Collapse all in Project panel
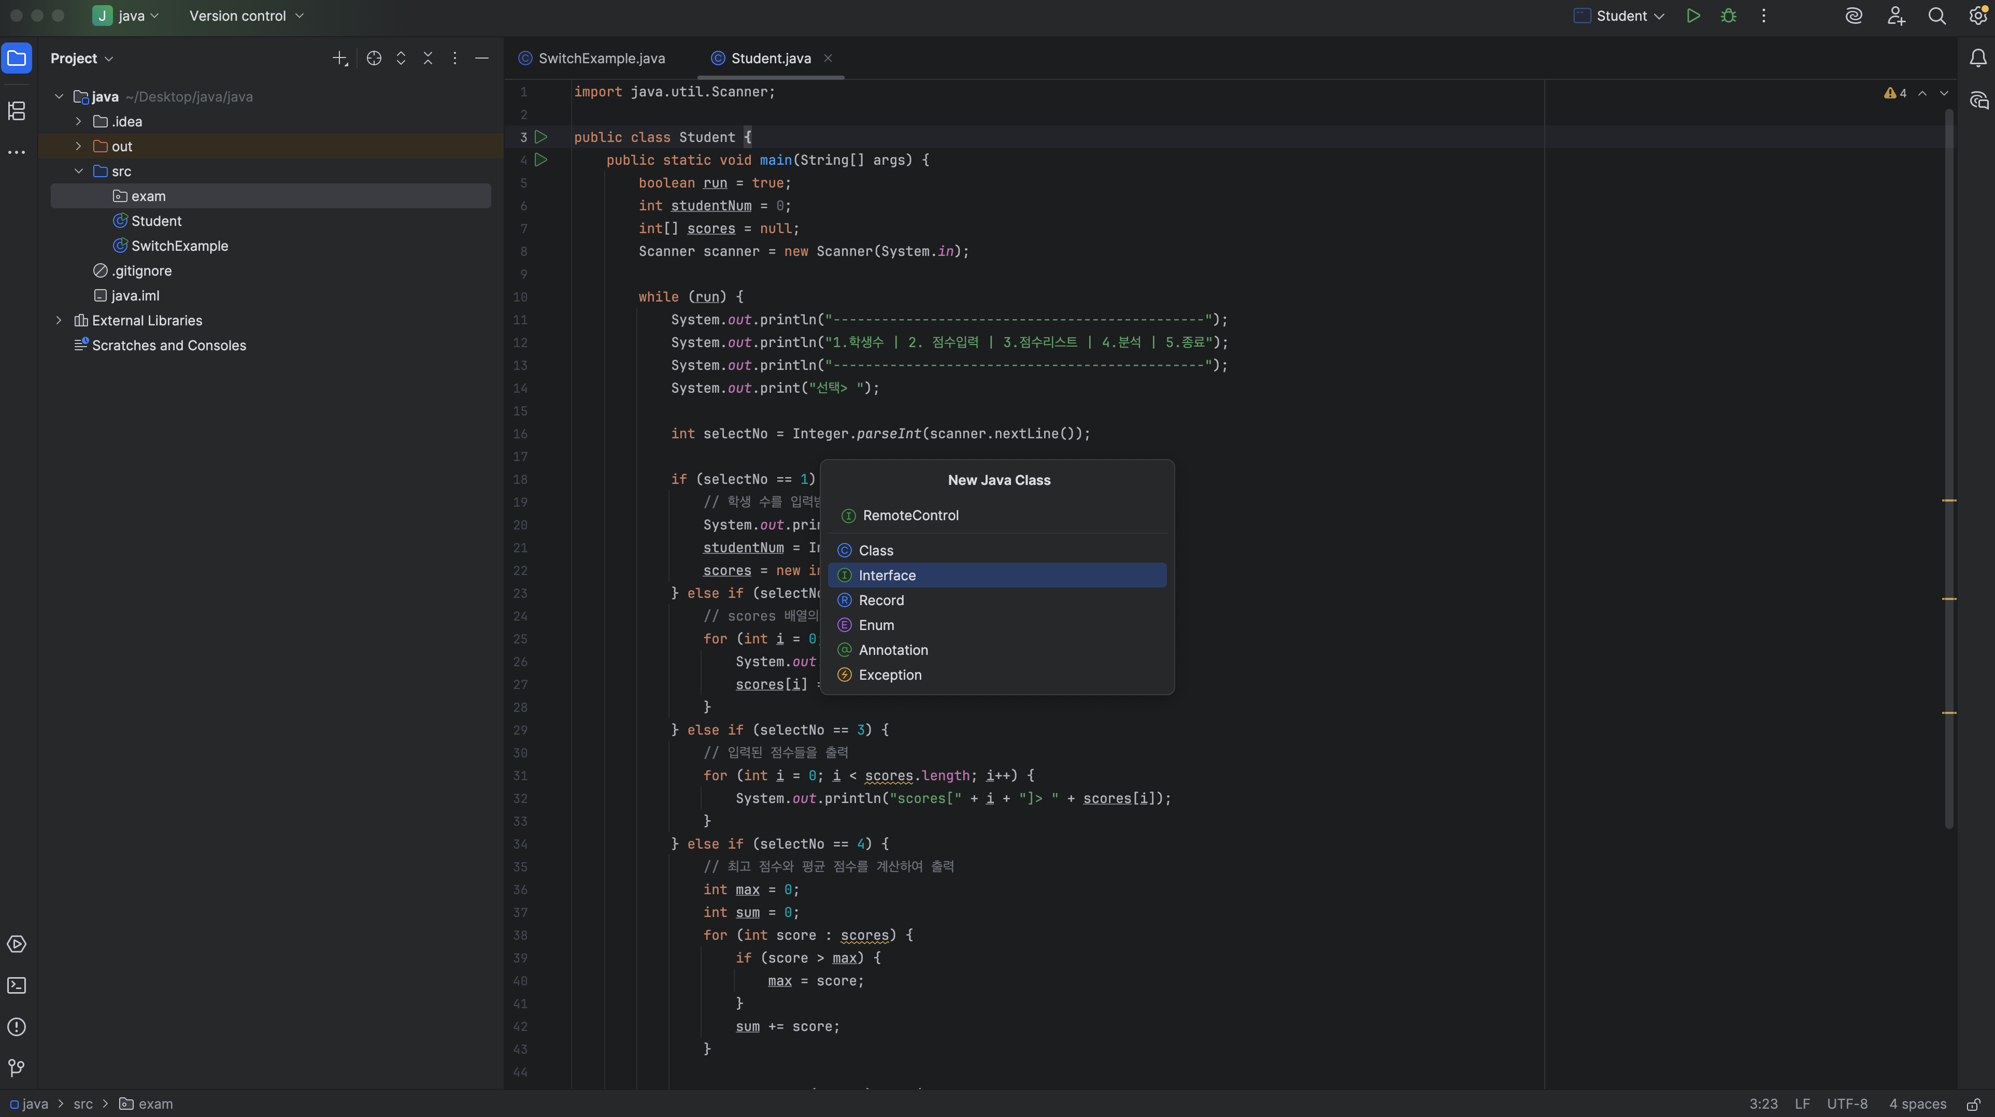Image resolution: width=1995 pixels, height=1117 pixels. (427, 59)
